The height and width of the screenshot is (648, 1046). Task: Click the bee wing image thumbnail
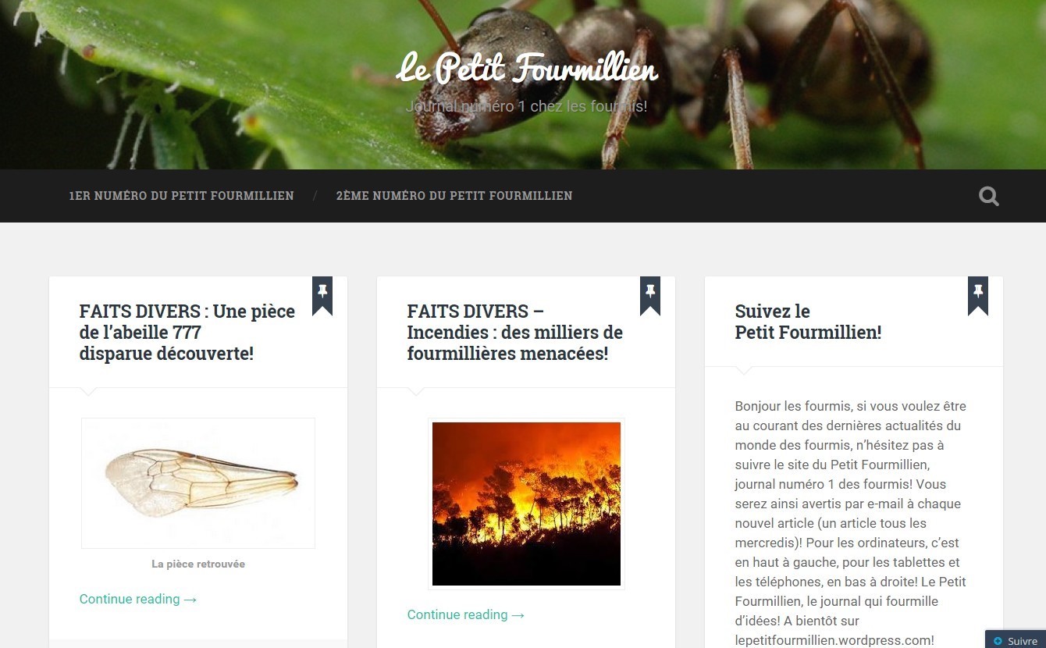click(x=198, y=483)
